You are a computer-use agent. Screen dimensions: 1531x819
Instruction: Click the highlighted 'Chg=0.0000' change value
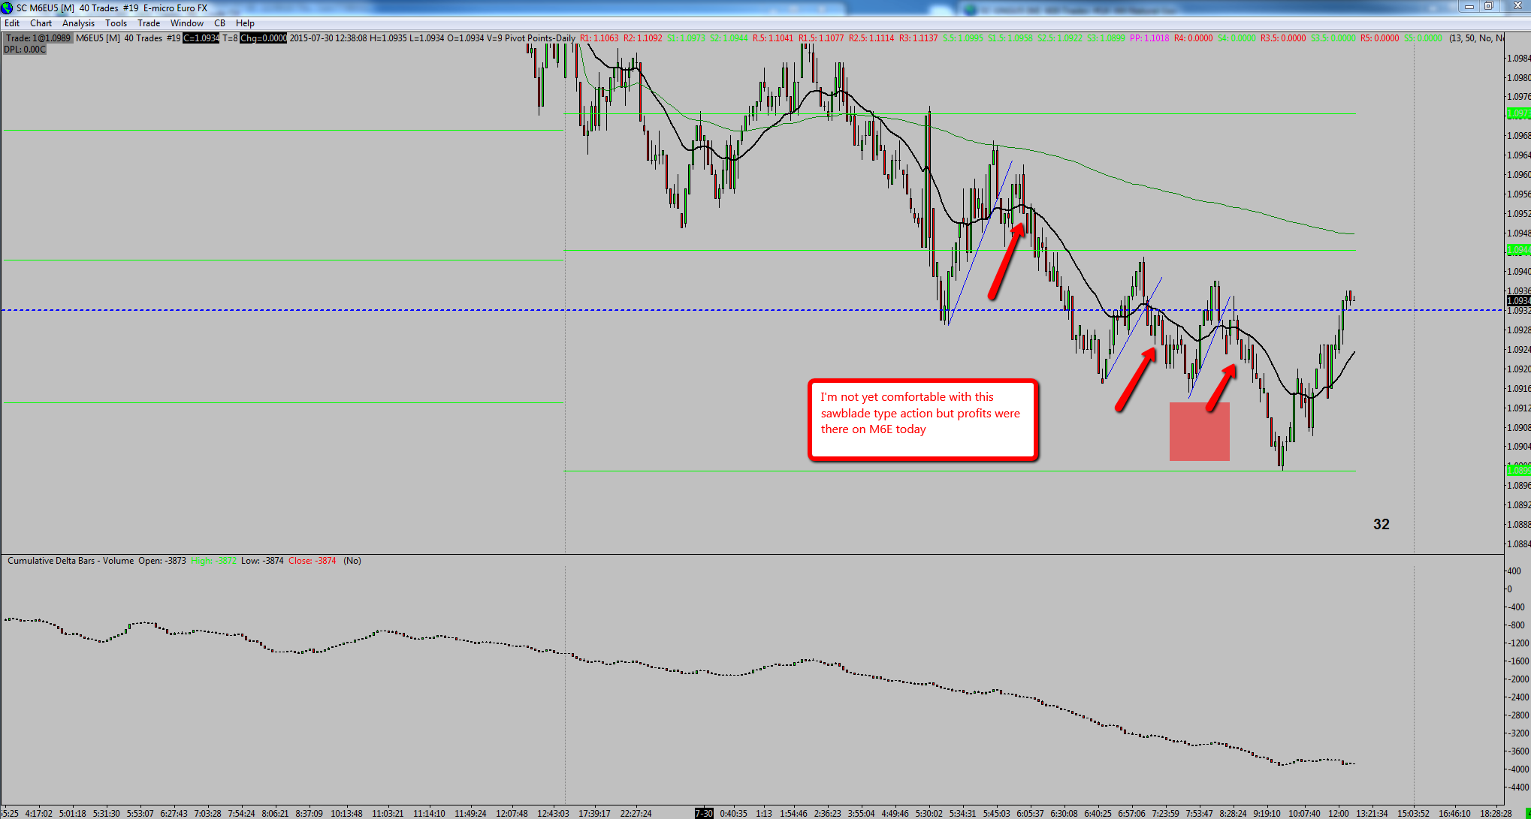(263, 38)
